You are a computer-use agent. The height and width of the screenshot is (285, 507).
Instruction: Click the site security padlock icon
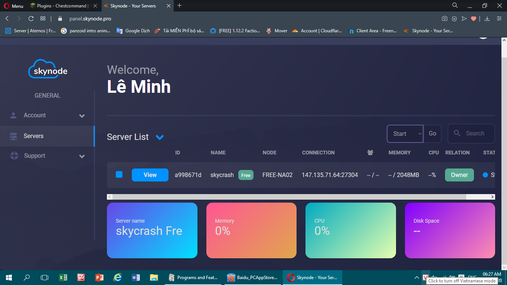tap(60, 19)
